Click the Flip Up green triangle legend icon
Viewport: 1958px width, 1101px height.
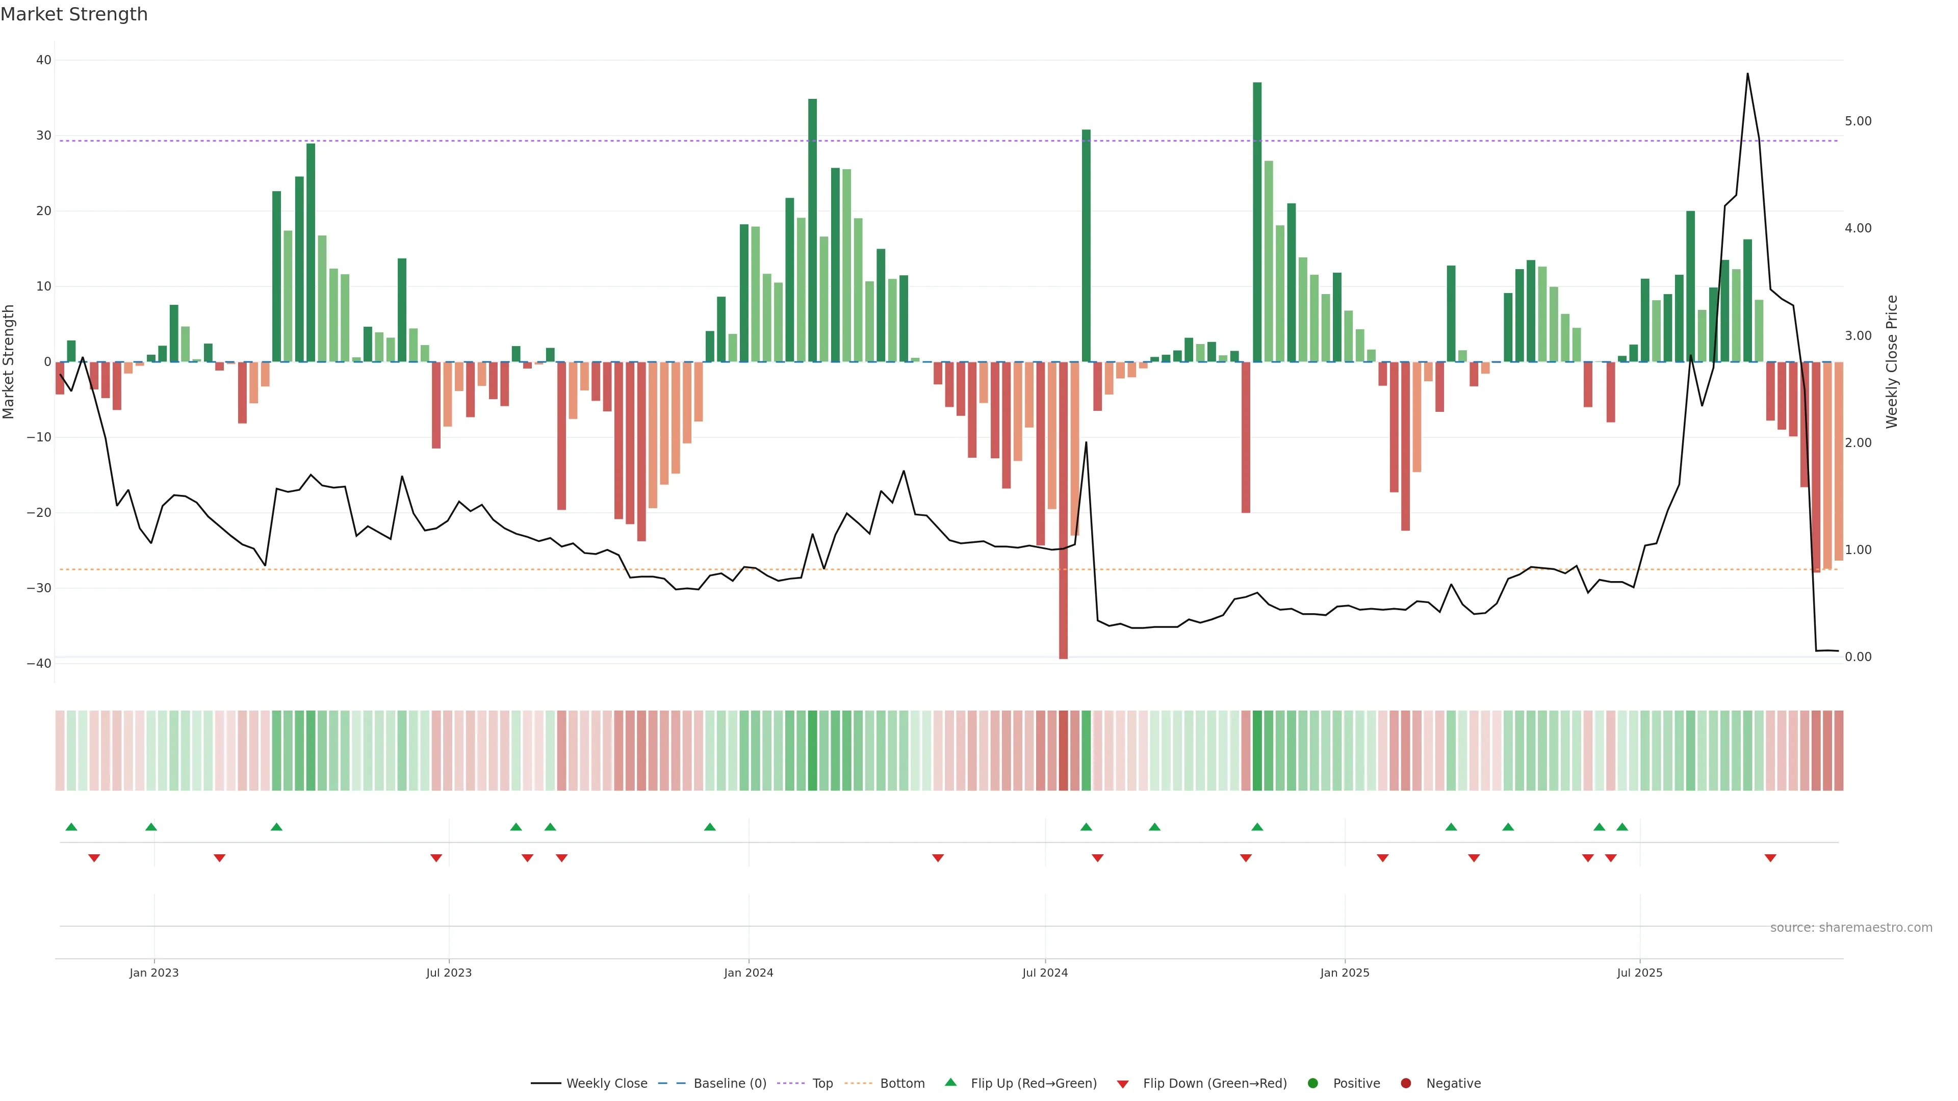(x=950, y=1082)
